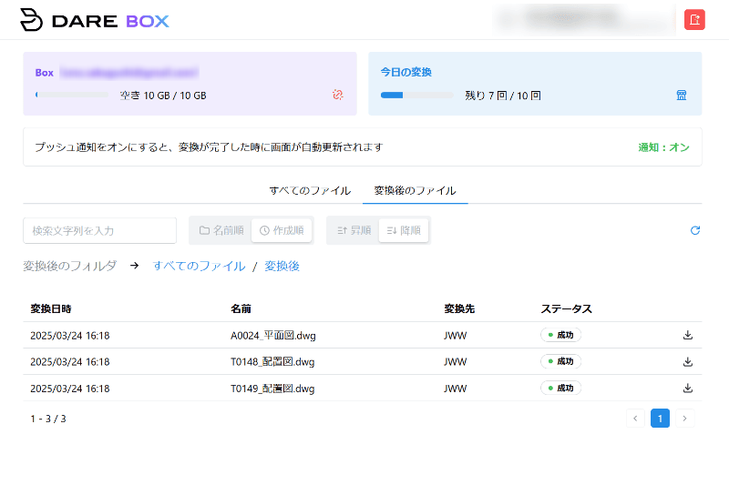Refresh the file list

click(x=695, y=230)
